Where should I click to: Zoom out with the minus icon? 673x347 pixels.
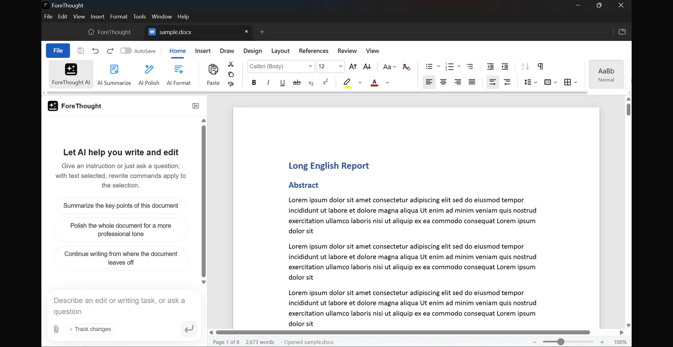click(535, 342)
